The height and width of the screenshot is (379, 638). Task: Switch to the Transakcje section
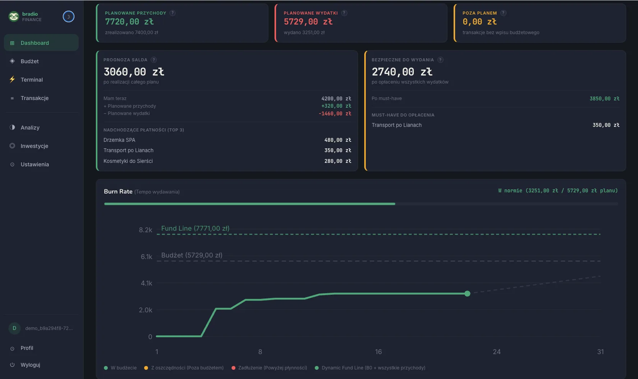tap(35, 98)
